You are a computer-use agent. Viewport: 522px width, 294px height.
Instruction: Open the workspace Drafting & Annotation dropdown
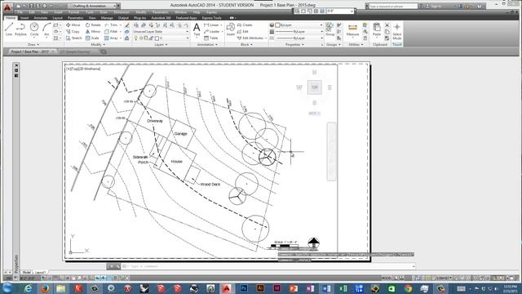pyautogui.click(x=93, y=6)
